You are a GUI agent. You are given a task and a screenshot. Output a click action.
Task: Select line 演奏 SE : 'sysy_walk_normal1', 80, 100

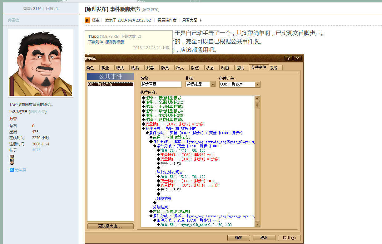click(x=194, y=225)
